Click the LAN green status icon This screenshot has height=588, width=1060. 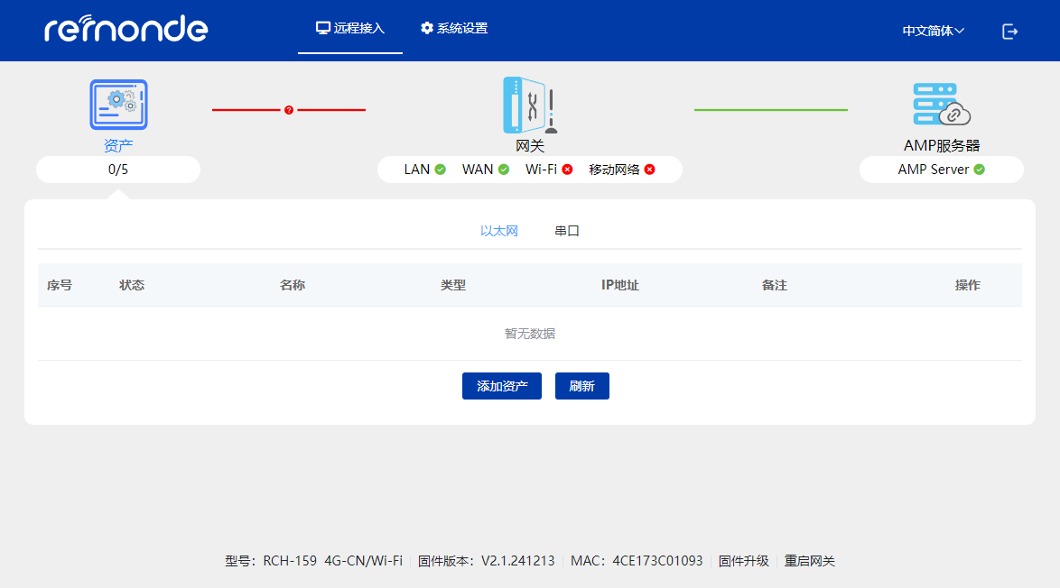coord(440,170)
